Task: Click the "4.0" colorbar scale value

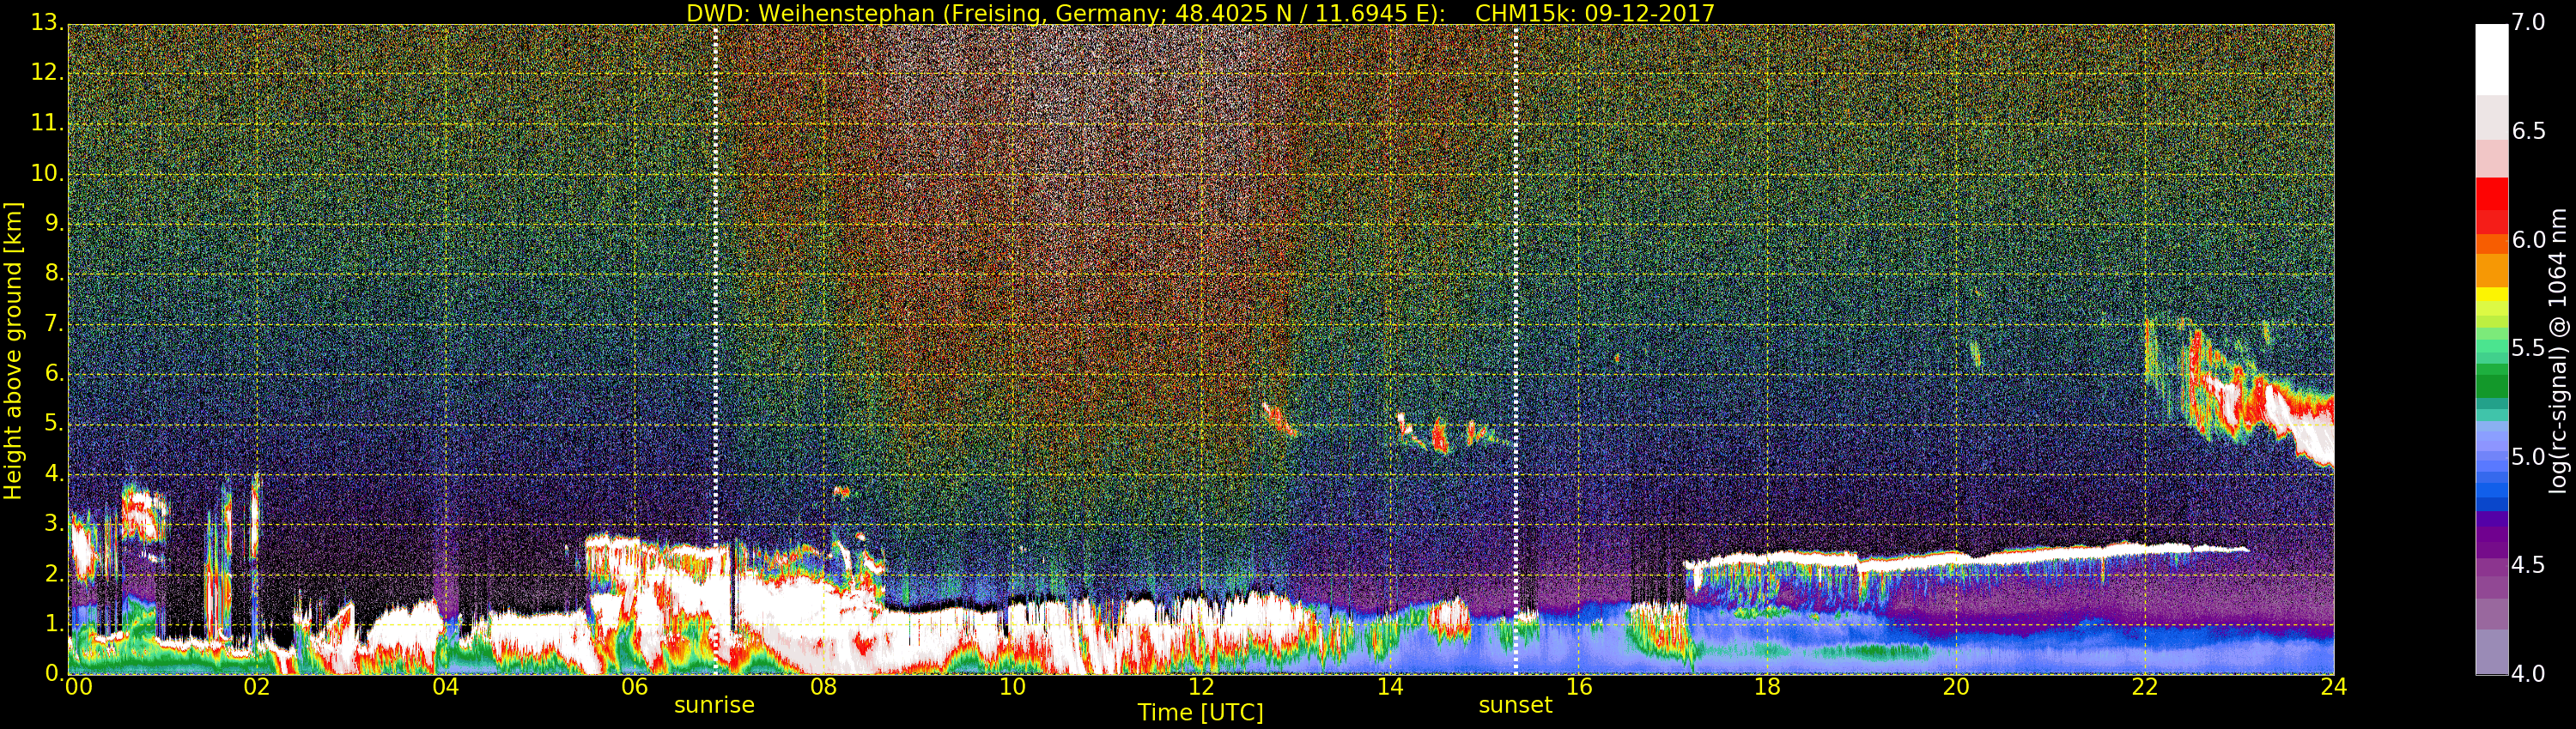Action: 2529,674
